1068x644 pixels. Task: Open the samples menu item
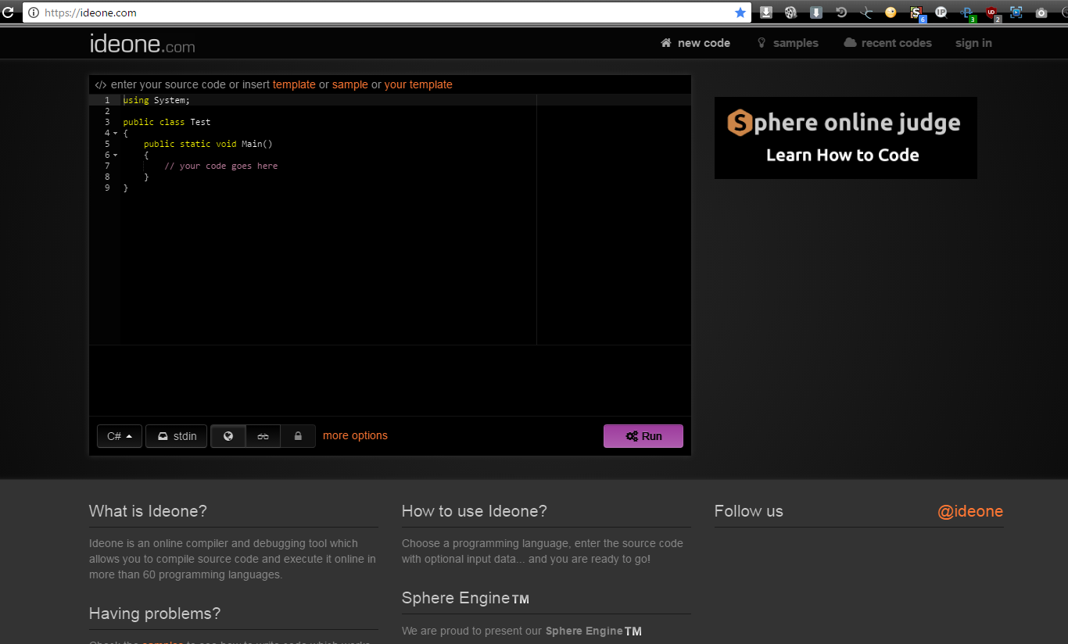tap(787, 43)
